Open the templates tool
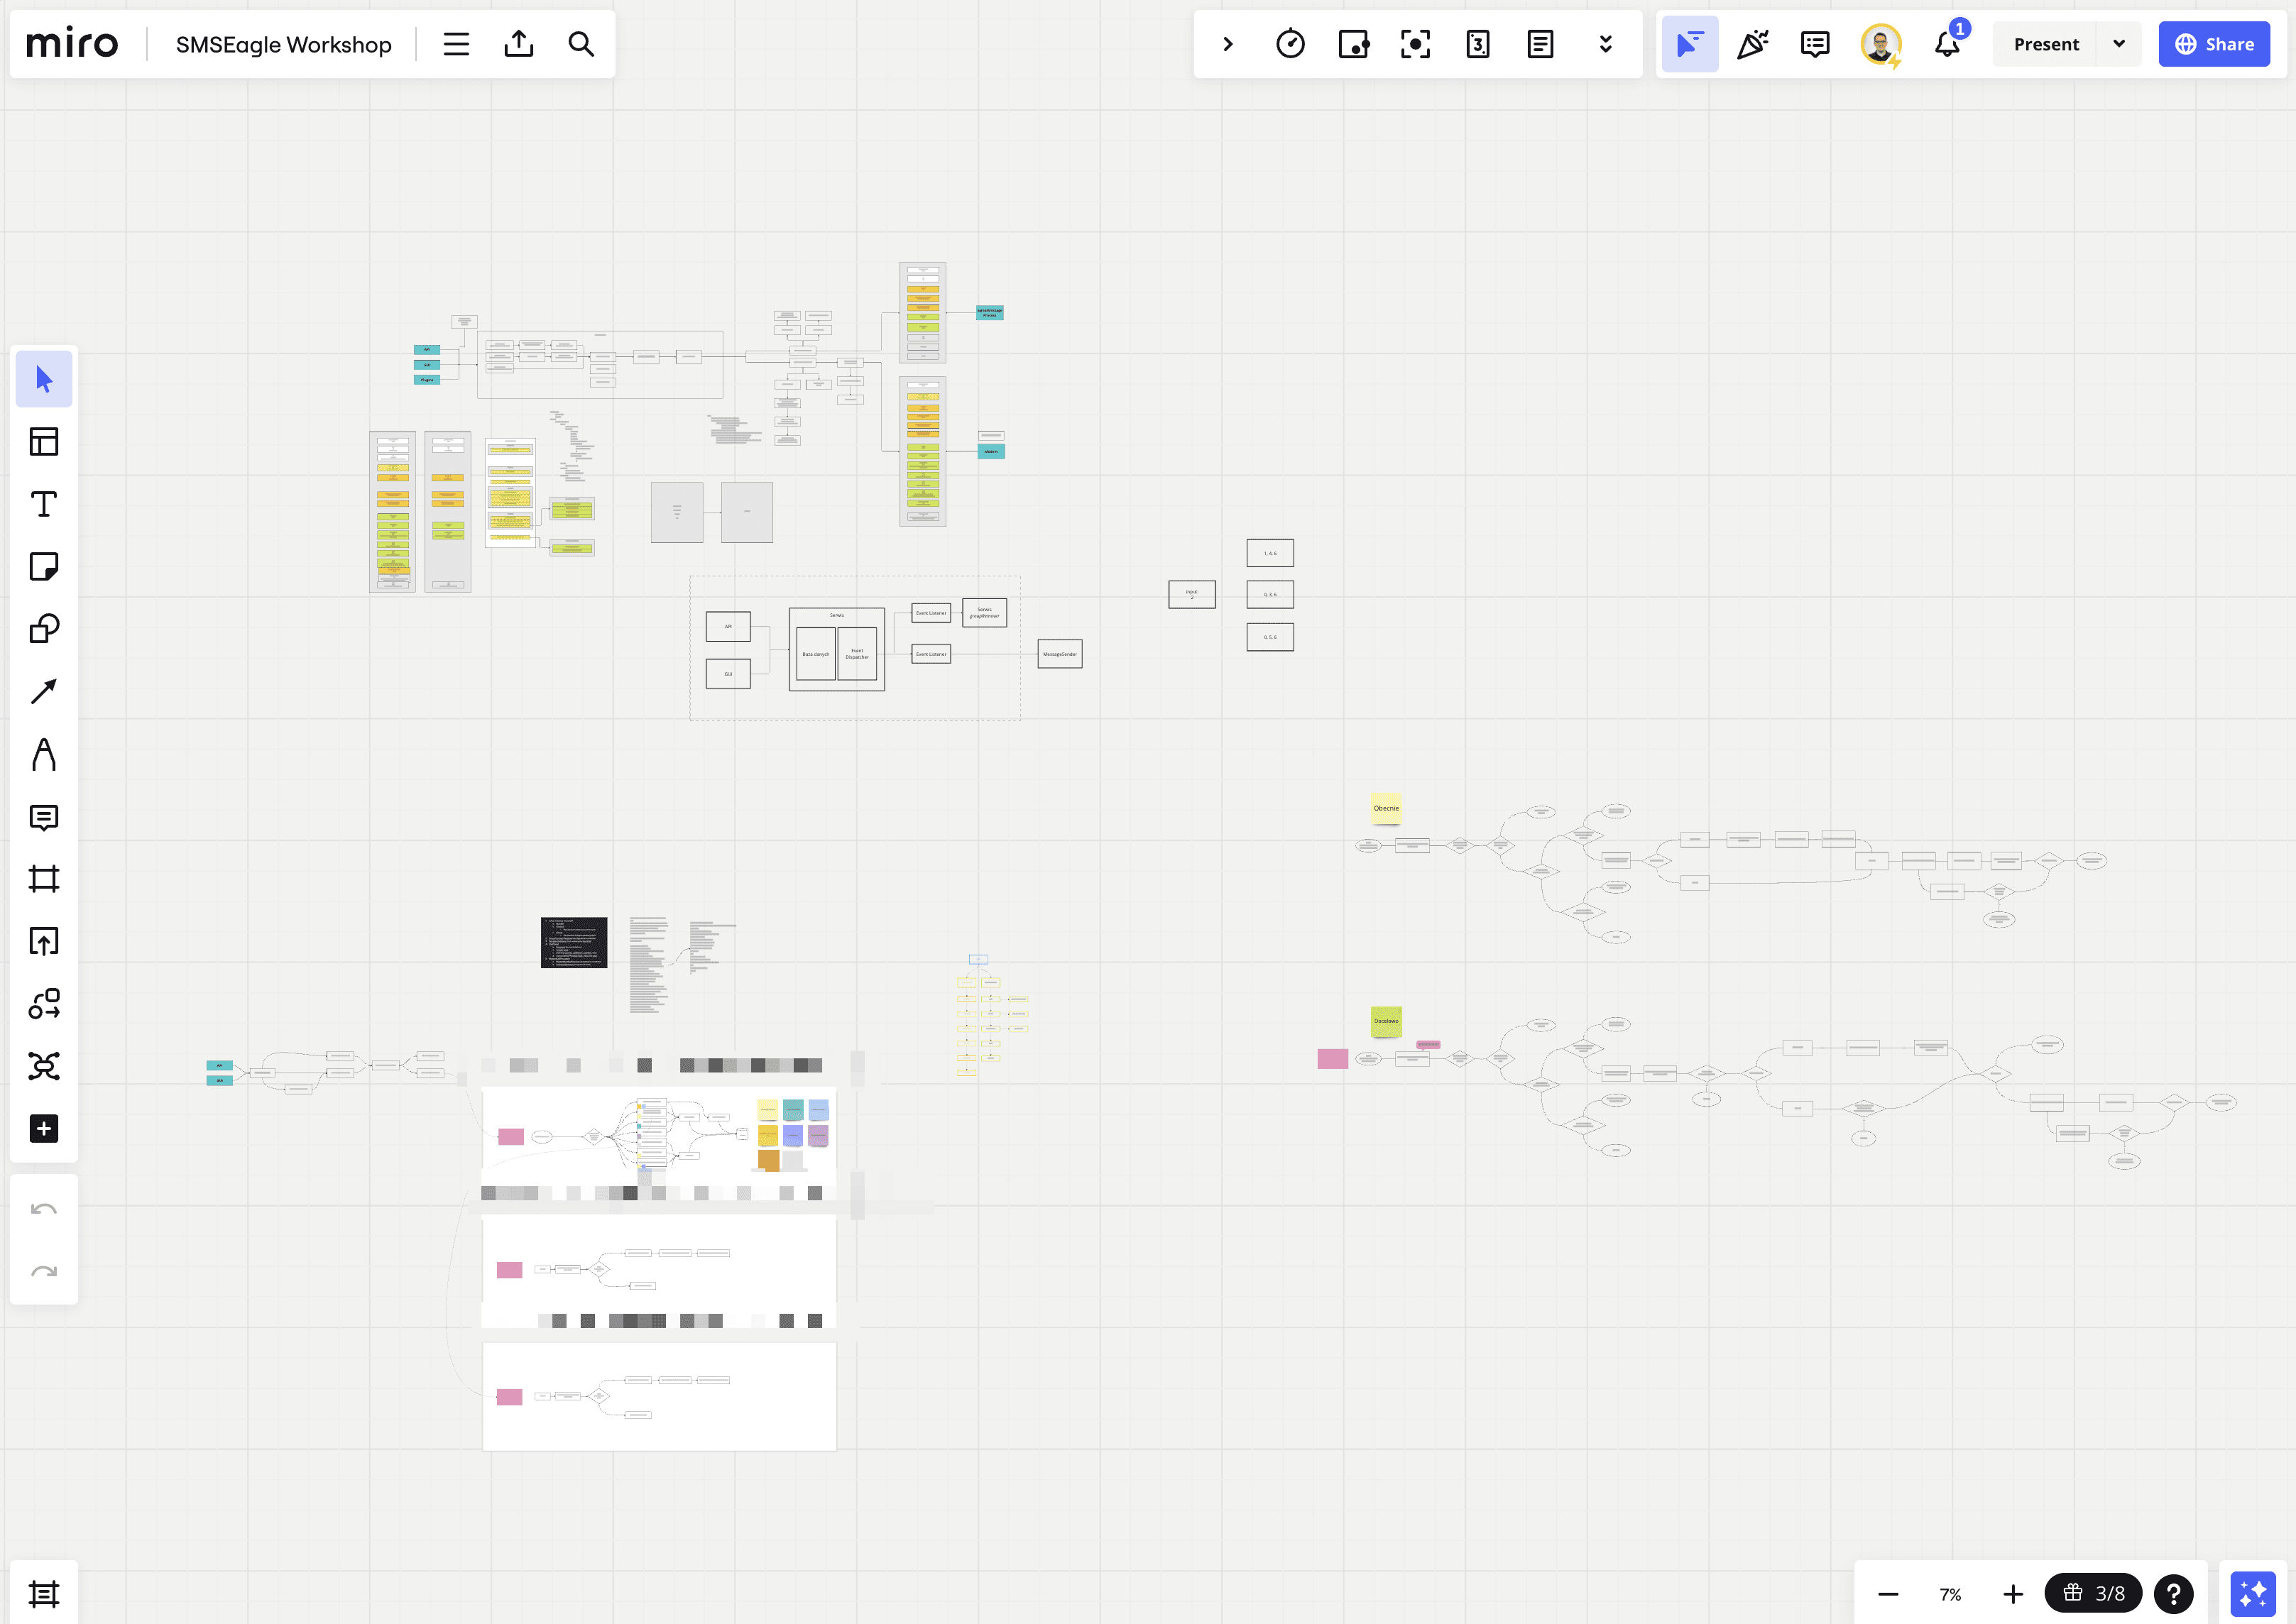Screen dimensions: 2296x1624 click(x=44, y=441)
